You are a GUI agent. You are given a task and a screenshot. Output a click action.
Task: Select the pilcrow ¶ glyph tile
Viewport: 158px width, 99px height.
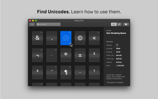(x=66, y=72)
